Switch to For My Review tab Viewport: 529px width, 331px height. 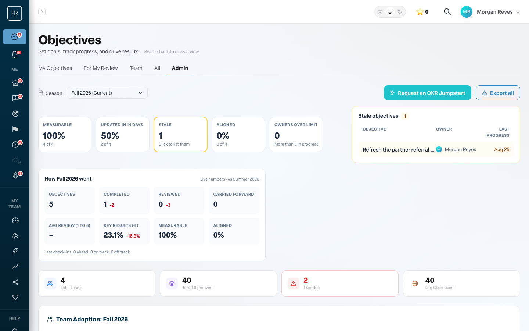101,68
